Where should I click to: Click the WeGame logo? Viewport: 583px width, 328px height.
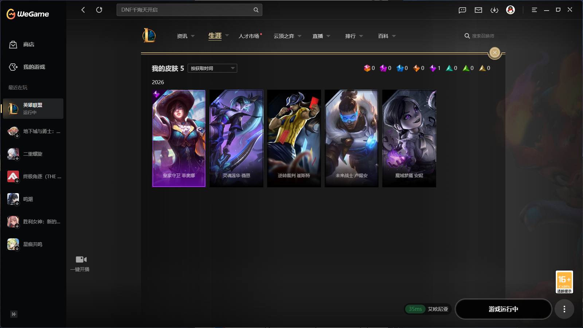[x=28, y=14]
